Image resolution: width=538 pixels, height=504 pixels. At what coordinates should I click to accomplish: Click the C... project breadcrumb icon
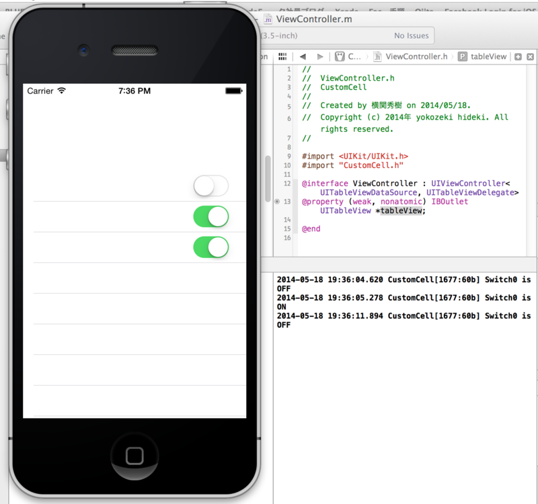(340, 56)
